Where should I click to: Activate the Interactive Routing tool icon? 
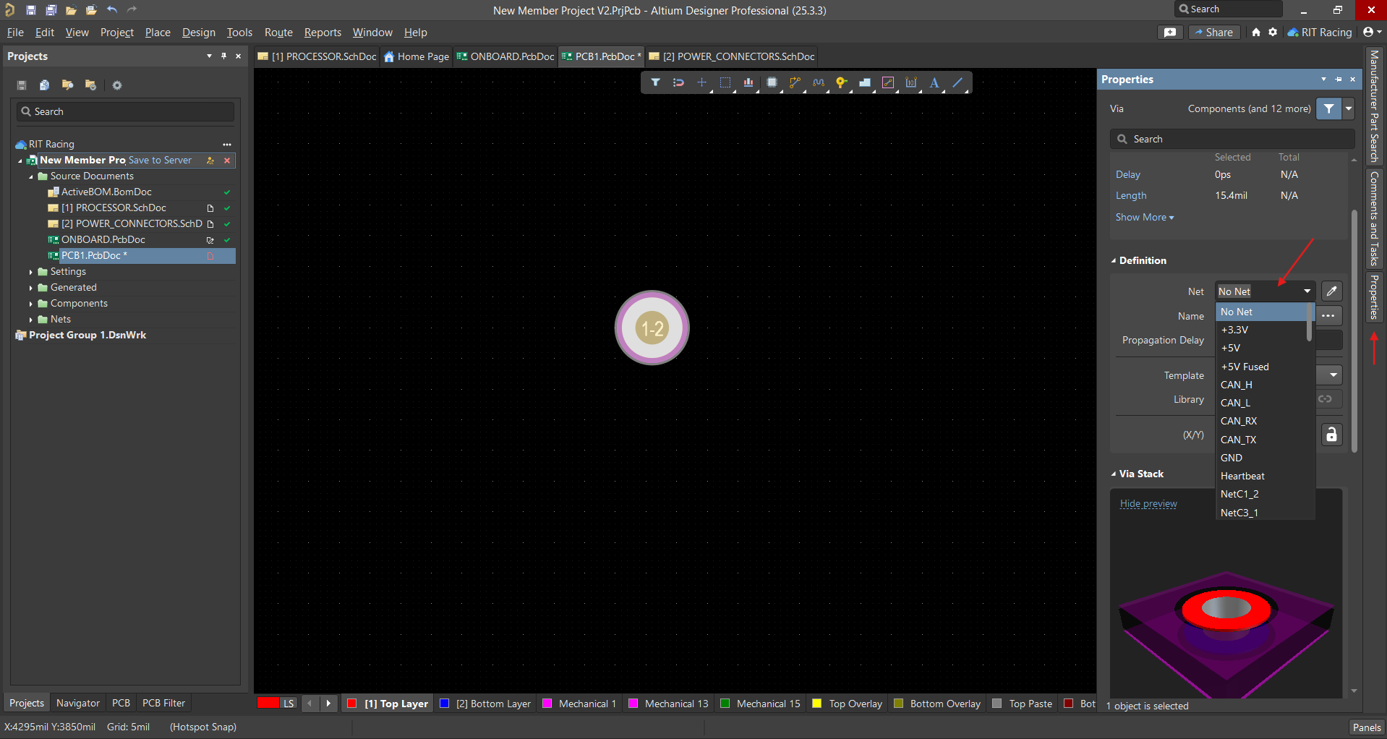(795, 82)
